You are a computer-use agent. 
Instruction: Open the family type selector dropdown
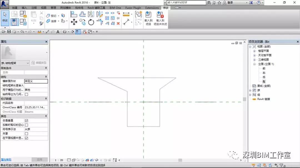click(15, 63)
